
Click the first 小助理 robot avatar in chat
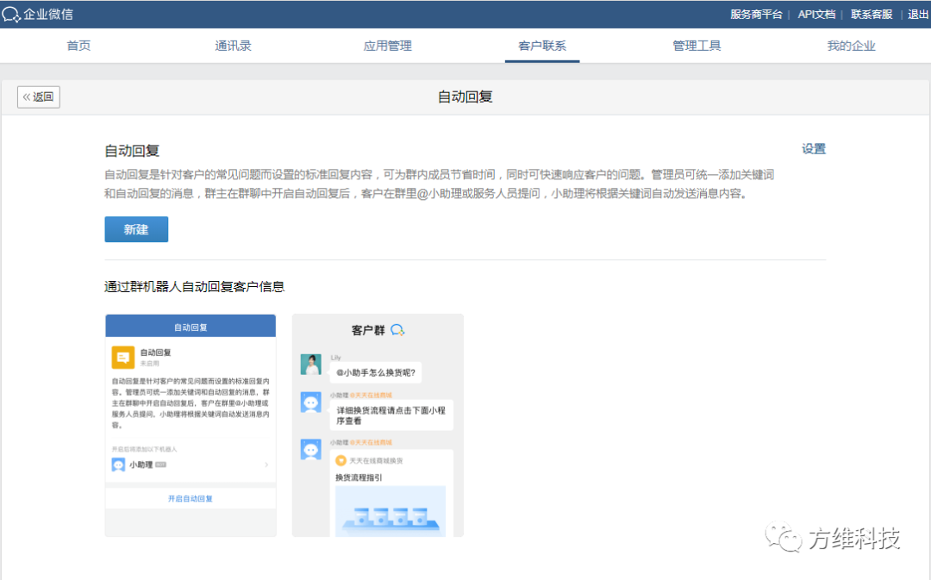(x=310, y=402)
